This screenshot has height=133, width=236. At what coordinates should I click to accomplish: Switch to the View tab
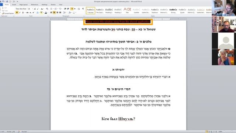[x=60, y=4]
